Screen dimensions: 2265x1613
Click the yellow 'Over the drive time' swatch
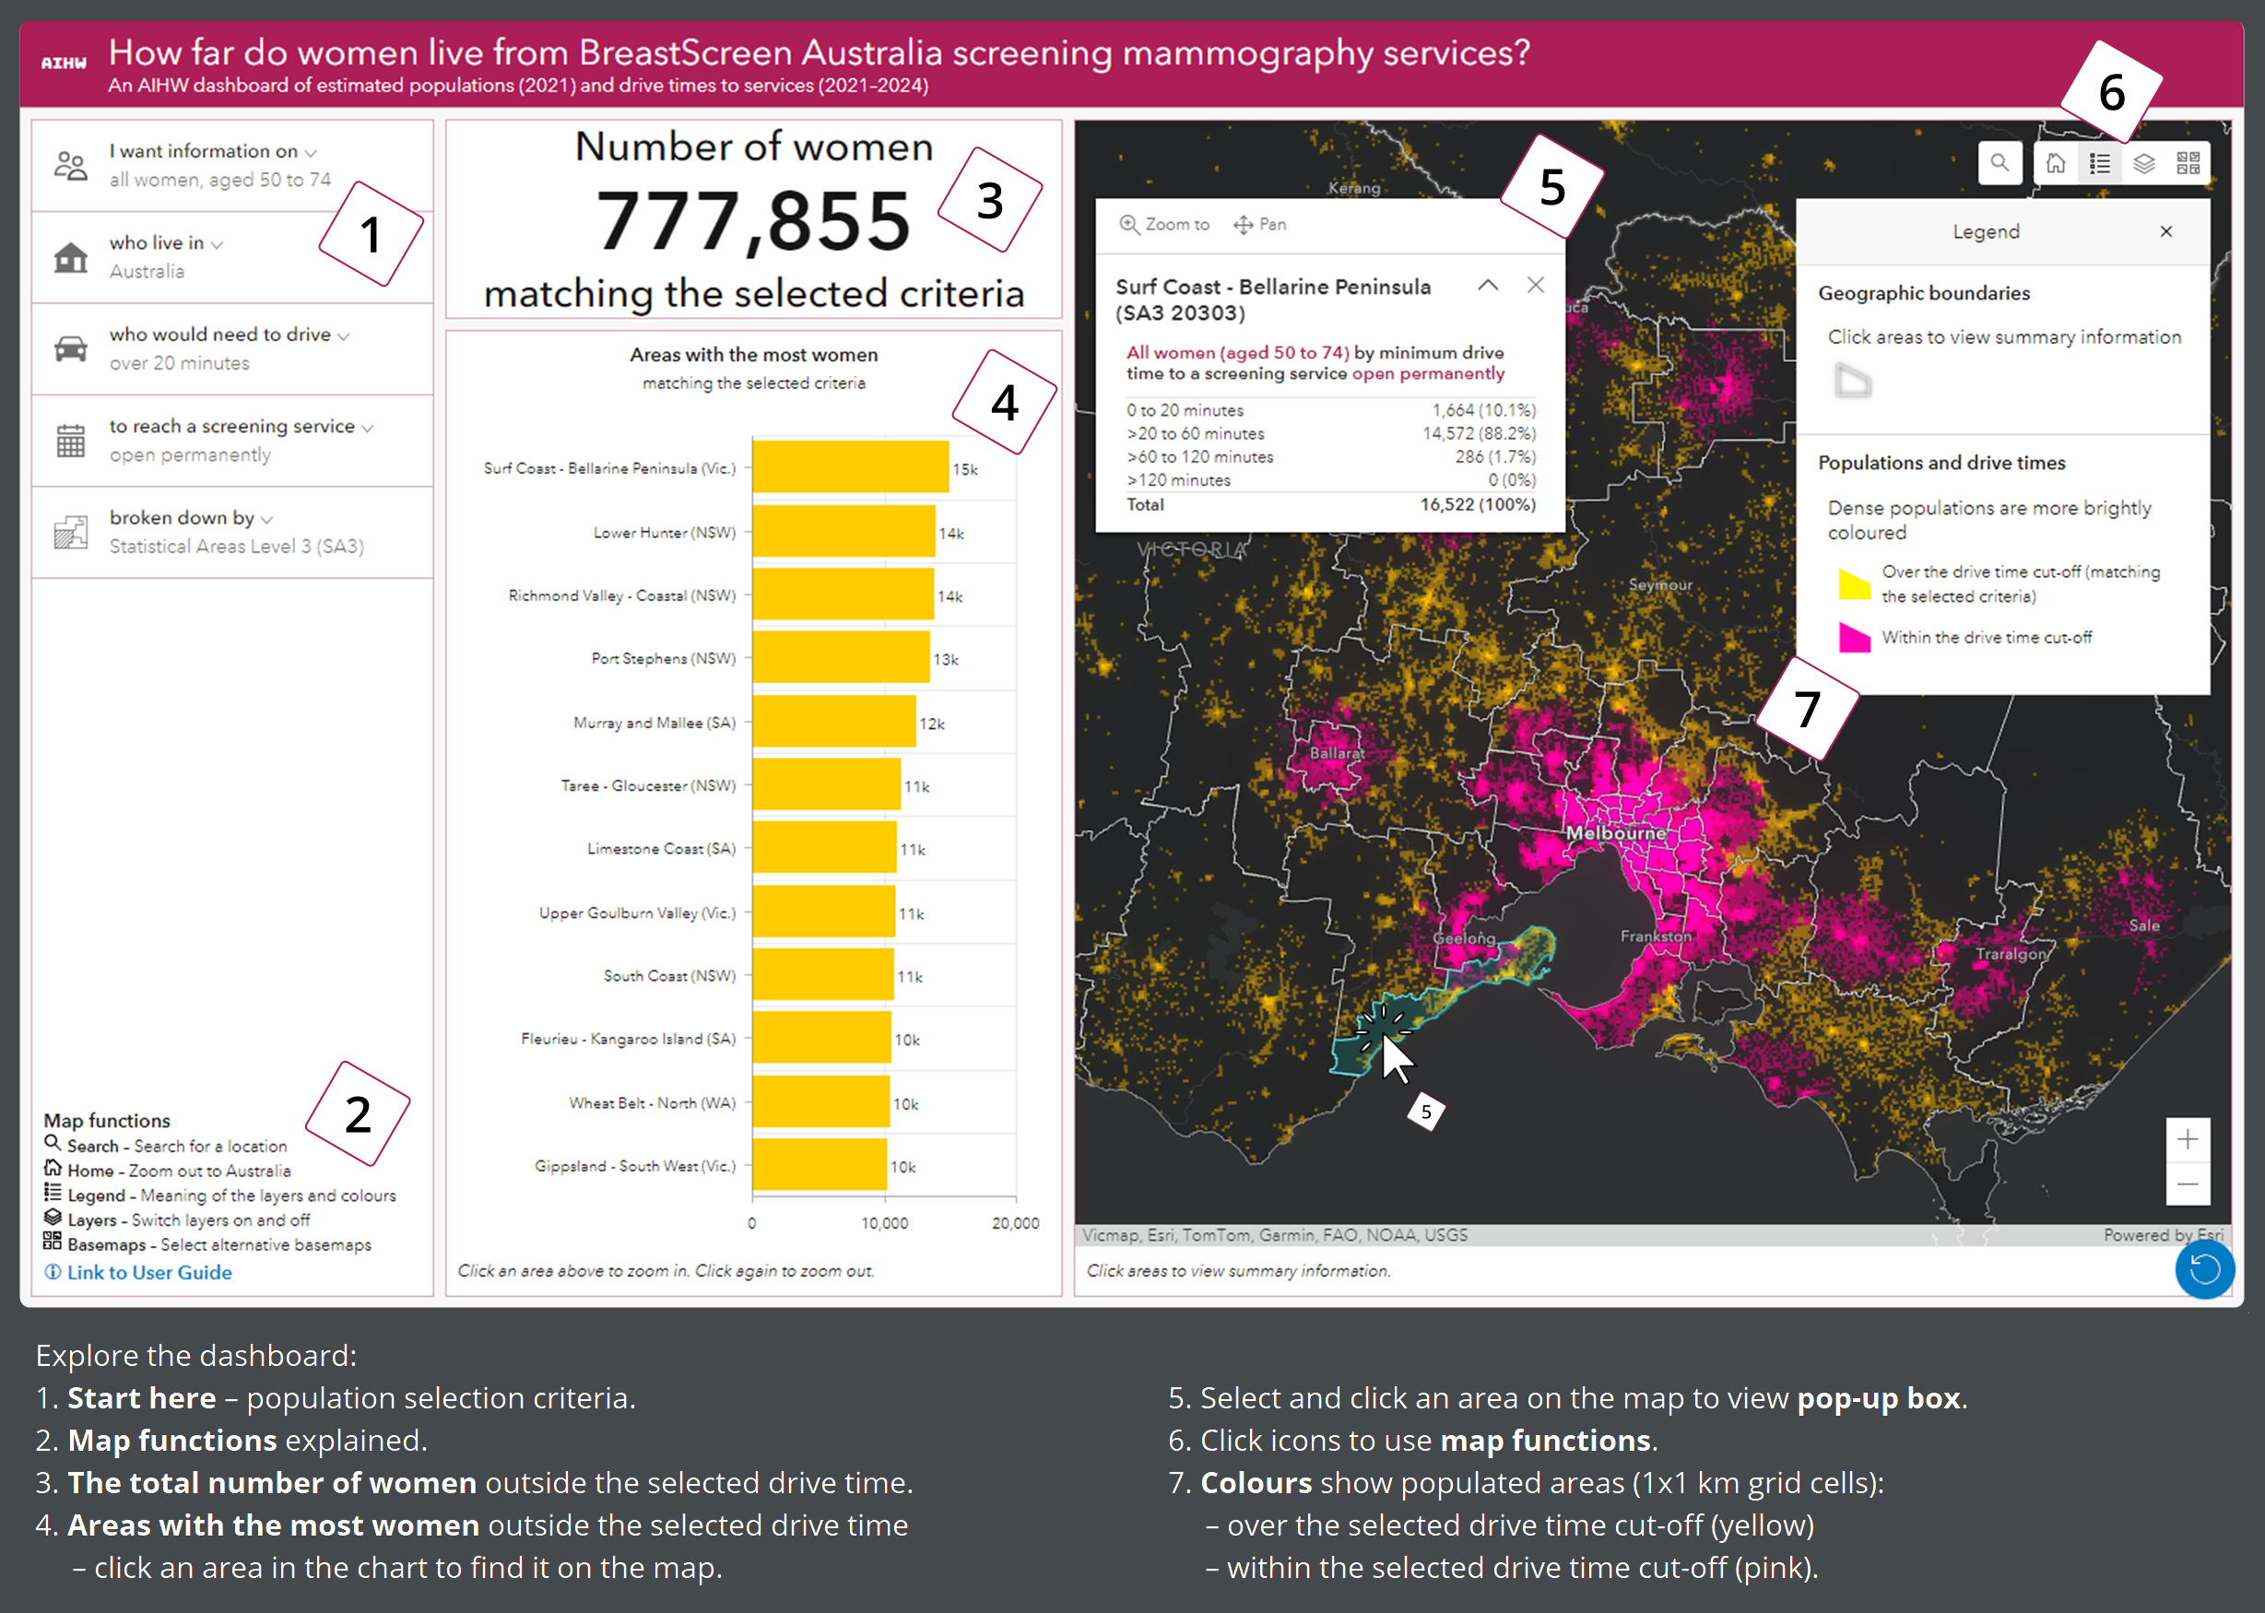point(1854,584)
